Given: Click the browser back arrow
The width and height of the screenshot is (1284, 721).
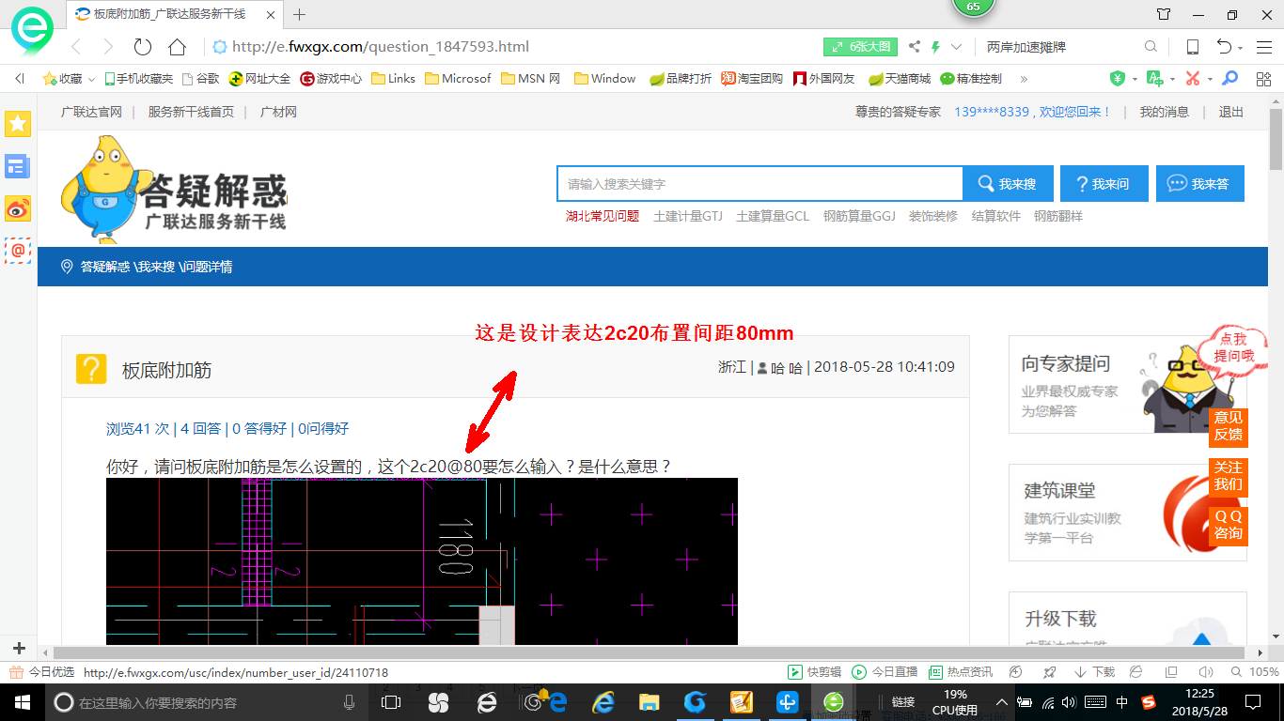Looking at the screenshot, I should 77,47.
